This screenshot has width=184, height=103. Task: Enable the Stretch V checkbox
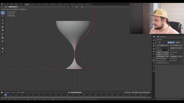[x=171, y=61]
